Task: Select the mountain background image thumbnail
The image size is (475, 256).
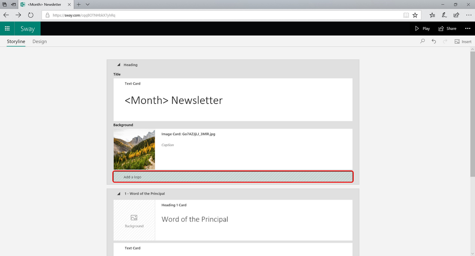Action: point(134,150)
